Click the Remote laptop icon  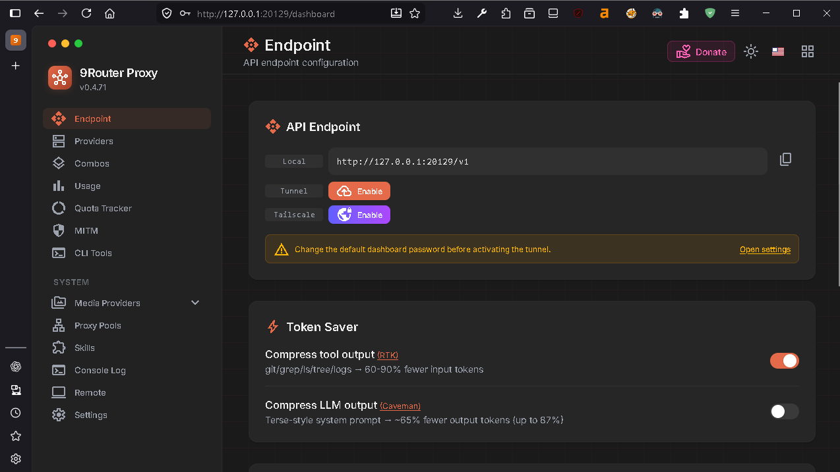[59, 392]
